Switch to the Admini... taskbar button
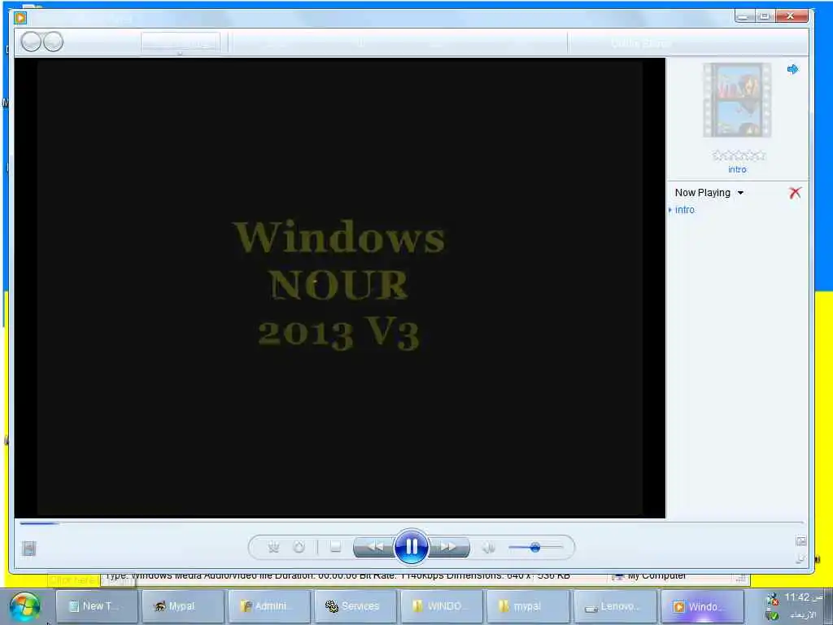This screenshot has height=625, width=833. [x=269, y=605]
